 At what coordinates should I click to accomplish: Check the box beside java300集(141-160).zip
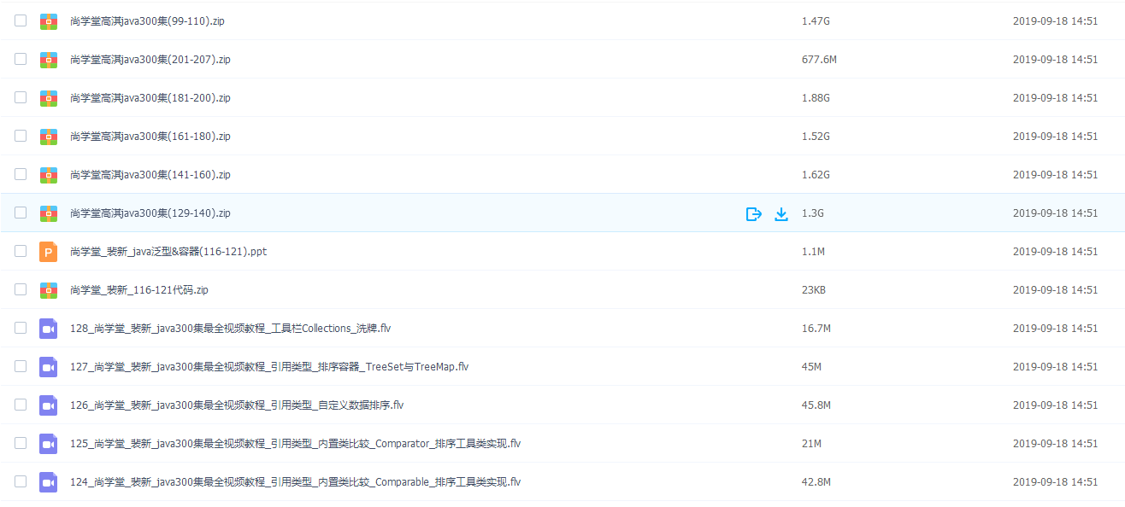(21, 174)
